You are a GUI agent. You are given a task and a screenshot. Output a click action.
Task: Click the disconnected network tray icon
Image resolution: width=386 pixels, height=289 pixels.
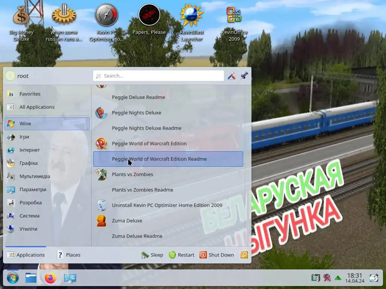[x=327, y=278]
